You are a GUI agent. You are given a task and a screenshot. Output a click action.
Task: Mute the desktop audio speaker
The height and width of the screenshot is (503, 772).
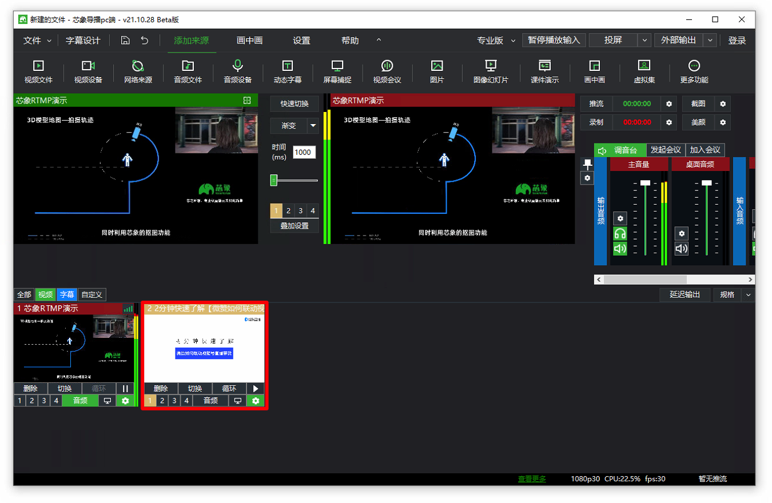681,249
